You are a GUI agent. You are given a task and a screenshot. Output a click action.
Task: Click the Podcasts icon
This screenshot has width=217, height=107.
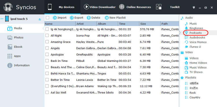pyautogui.click(x=186, y=33)
